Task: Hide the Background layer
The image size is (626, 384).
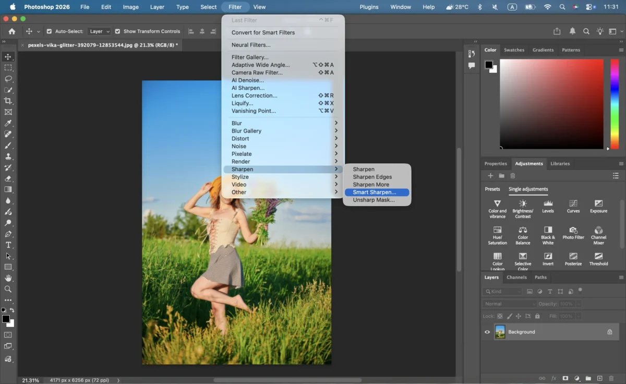Action: (x=487, y=331)
